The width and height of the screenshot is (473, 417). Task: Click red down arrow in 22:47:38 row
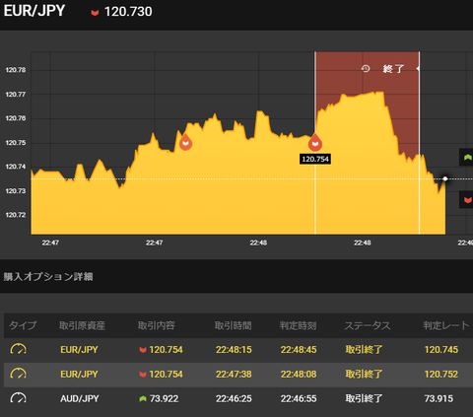(x=143, y=375)
